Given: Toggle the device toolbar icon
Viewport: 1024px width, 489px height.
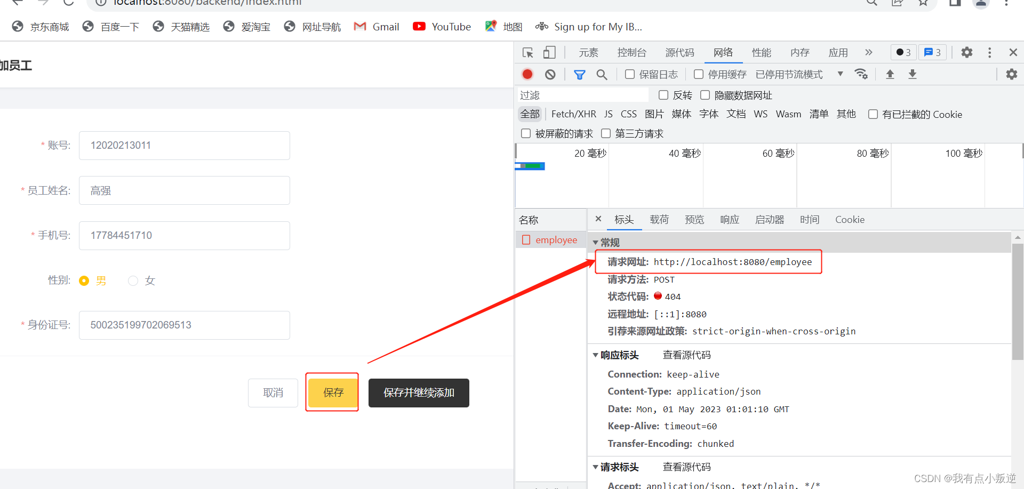Looking at the screenshot, I should point(549,52).
